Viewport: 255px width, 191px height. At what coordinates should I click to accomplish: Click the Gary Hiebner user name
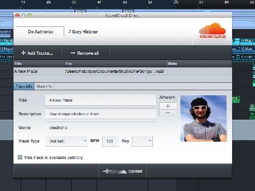(x=85, y=31)
